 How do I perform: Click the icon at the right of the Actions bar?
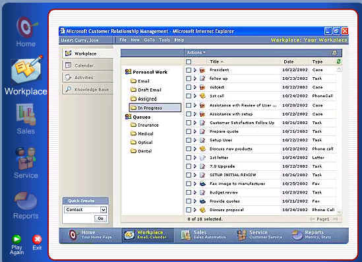(x=334, y=53)
